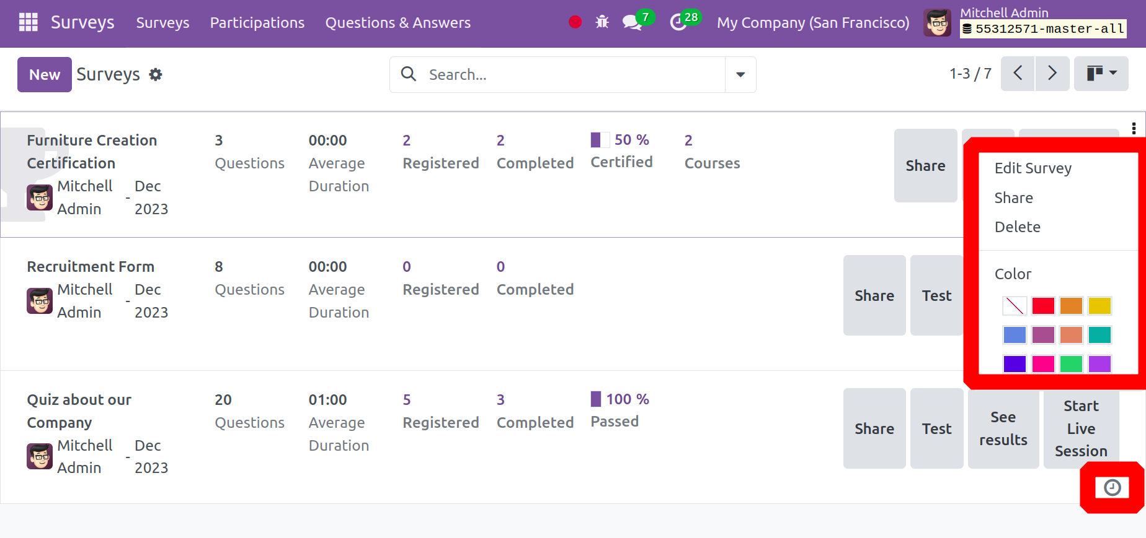Image resolution: width=1146 pixels, height=538 pixels.
Task: Click Start Live Session on Quiz survey
Action: [1082, 428]
